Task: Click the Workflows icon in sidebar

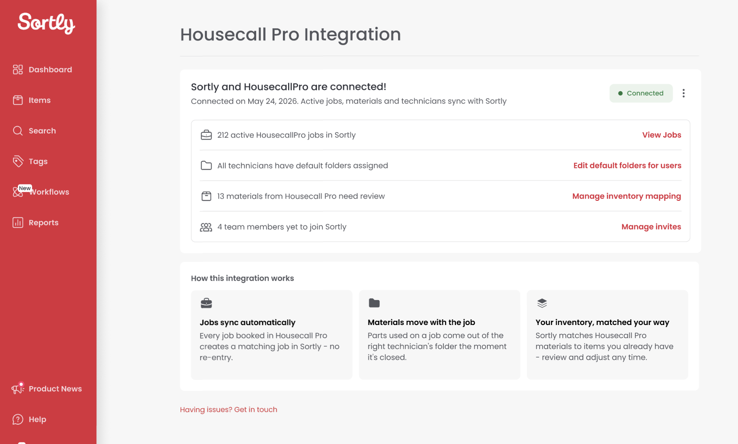Action: point(18,192)
